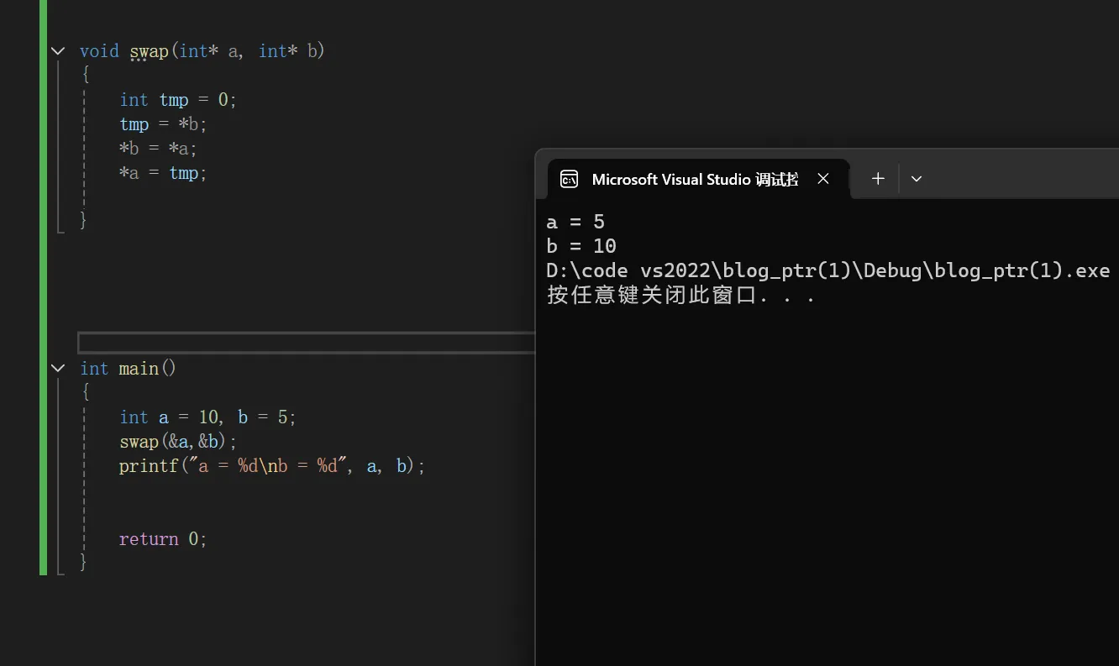Click the void keyword of swap definition

[99, 51]
